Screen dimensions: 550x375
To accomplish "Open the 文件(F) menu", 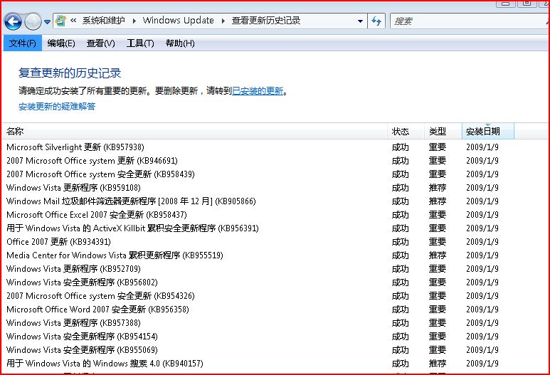I will pyautogui.click(x=23, y=43).
